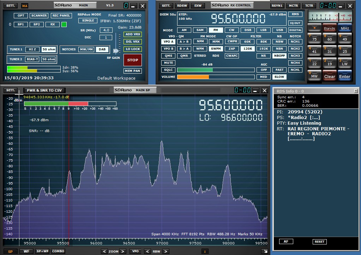This screenshot has height=255, width=361.
Task: Switch spectrum to WF waterfall view
Action: pyautogui.click(x=26, y=251)
